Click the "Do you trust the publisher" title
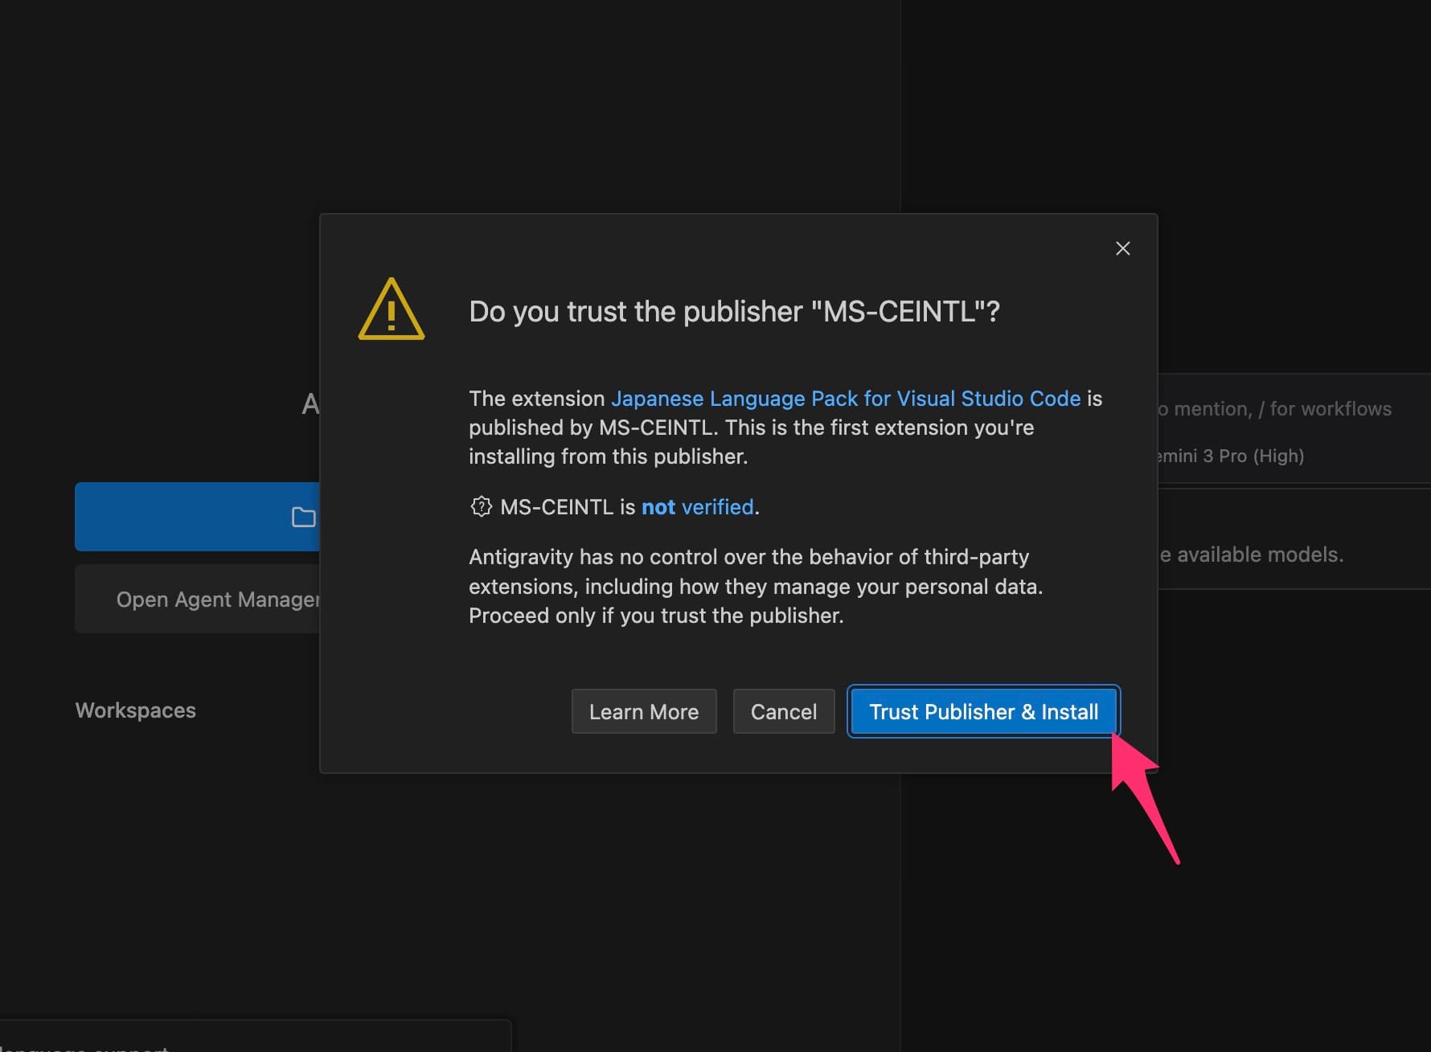This screenshot has width=1431, height=1052. coord(734,312)
